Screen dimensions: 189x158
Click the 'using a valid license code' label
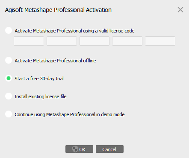[109, 31]
